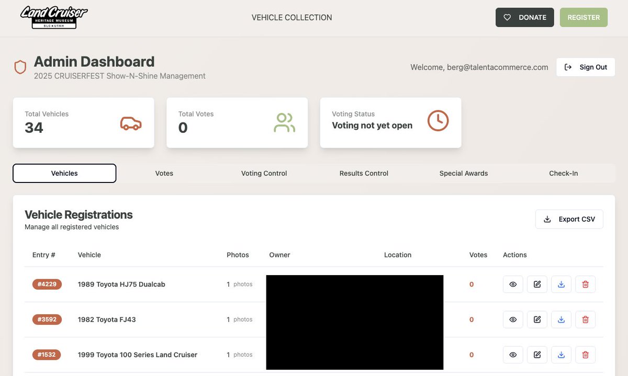The width and height of the screenshot is (628, 376).
Task: Click the #1532 entry badge
Action: coord(47,355)
